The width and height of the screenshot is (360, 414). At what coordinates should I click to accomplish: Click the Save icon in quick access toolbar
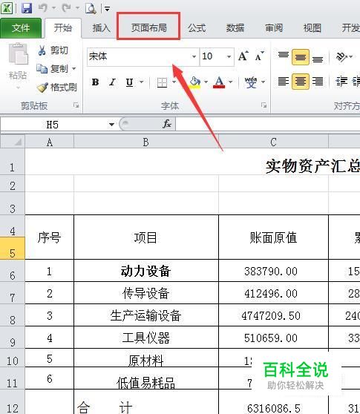pos(27,8)
